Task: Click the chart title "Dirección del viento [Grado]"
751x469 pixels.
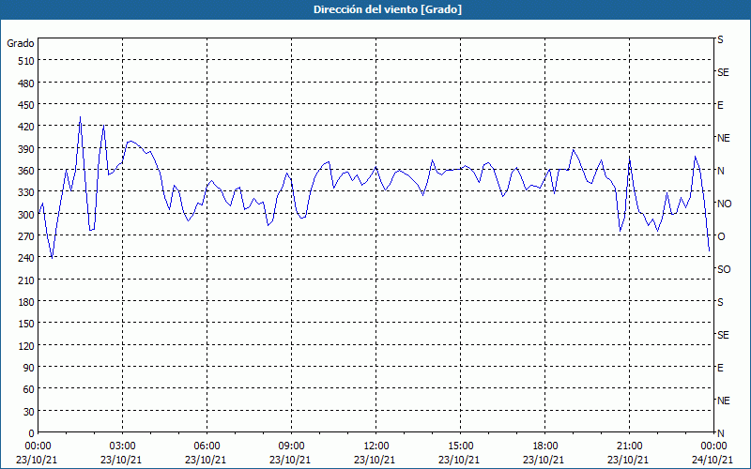Action: pos(388,9)
